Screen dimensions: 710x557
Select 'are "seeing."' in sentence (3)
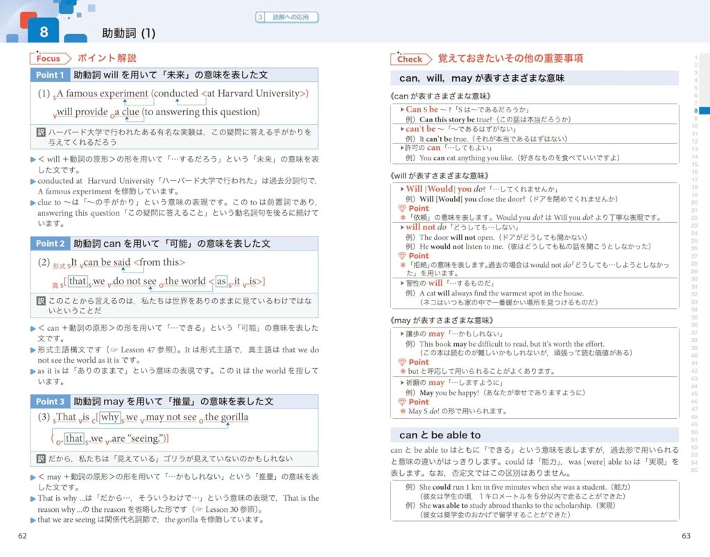tap(138, 438)
